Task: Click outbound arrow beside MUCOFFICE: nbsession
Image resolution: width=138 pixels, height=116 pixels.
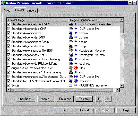Action: [76, 85]
